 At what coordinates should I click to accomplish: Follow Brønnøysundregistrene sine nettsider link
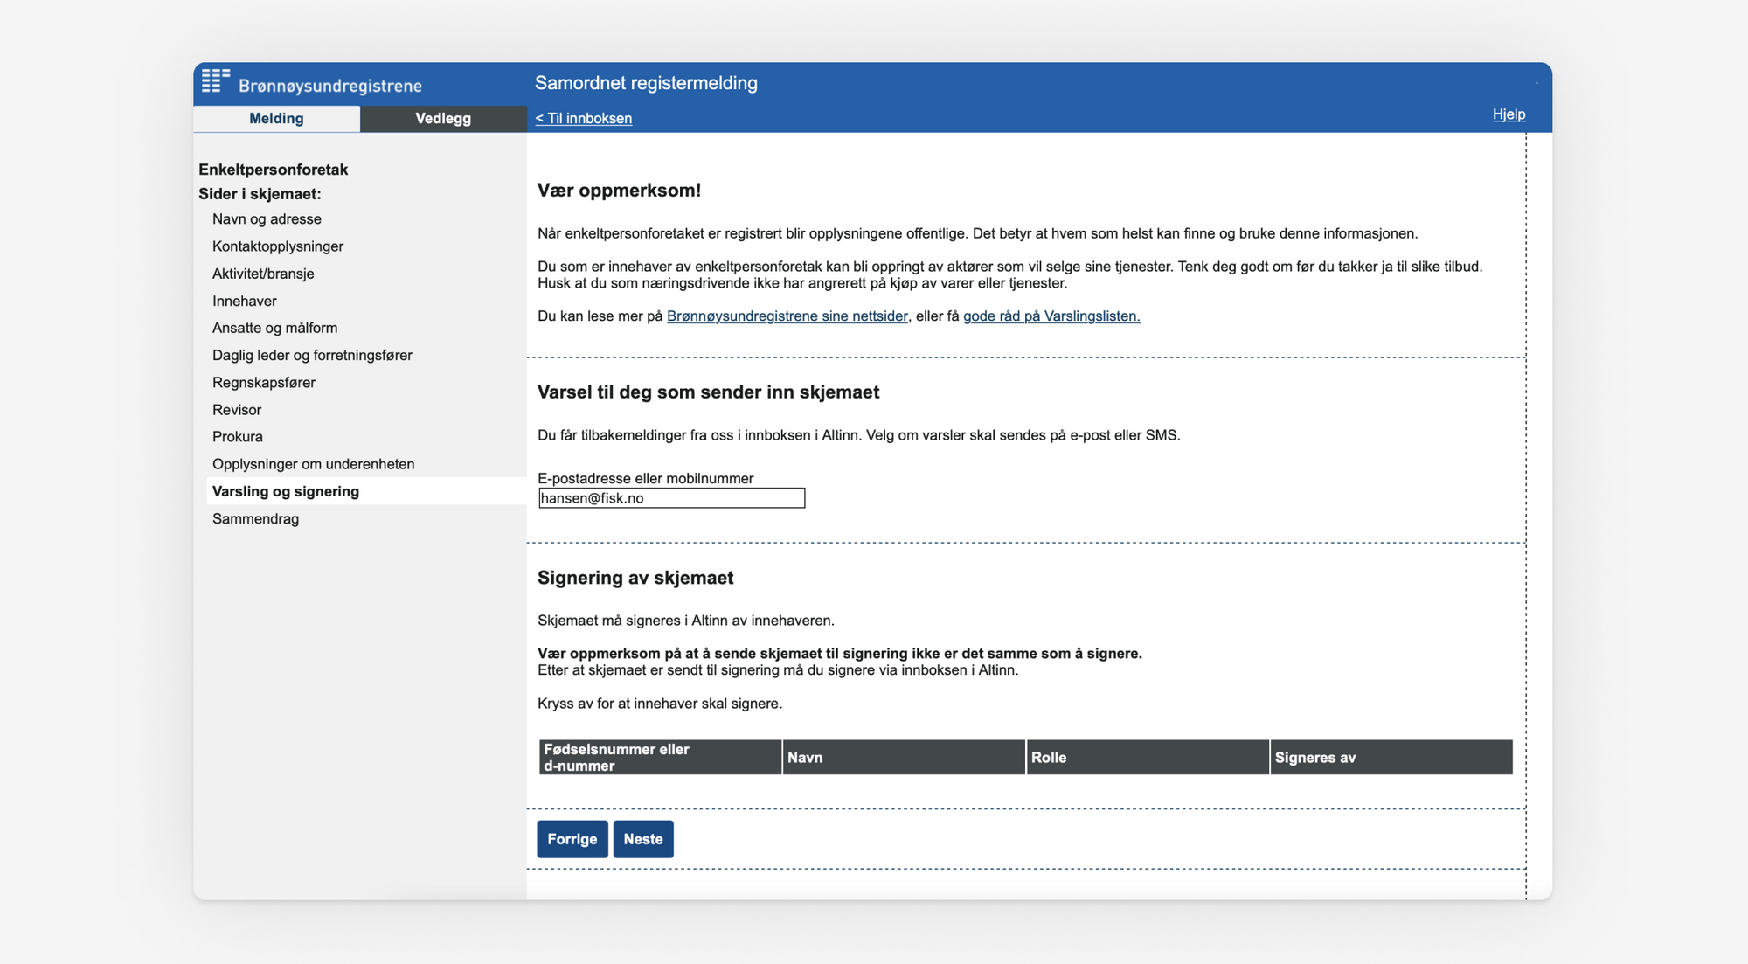point(787,316)
